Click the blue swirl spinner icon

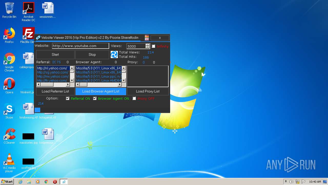(x=114, y=54)
